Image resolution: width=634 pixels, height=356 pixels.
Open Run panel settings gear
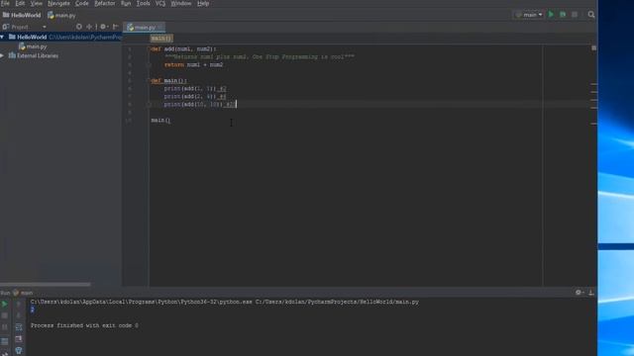(579, 293)
